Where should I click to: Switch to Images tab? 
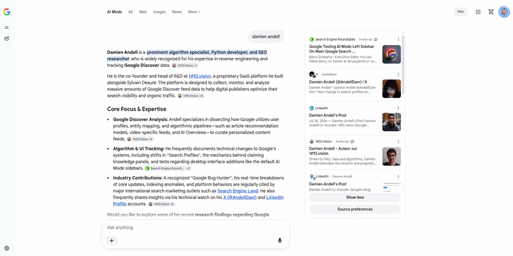coord(159,12)
